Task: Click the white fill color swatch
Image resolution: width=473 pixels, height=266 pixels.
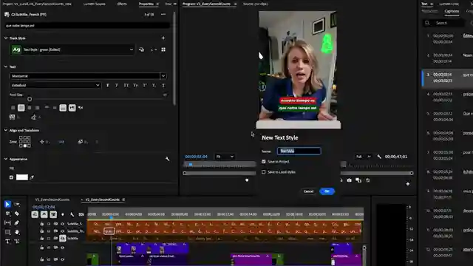Action: coord(22,177)
